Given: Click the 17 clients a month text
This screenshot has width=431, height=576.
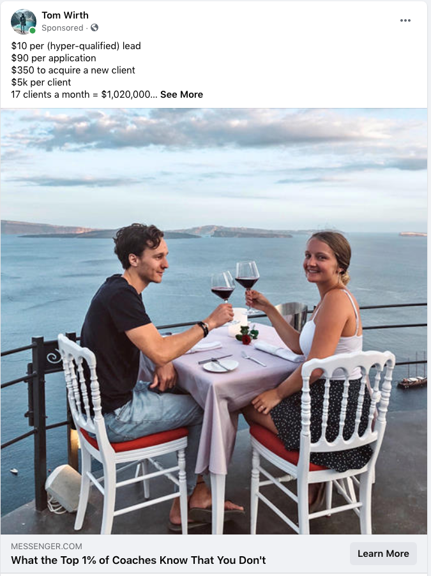Looking at the screenshot, I should click(84, 95).
